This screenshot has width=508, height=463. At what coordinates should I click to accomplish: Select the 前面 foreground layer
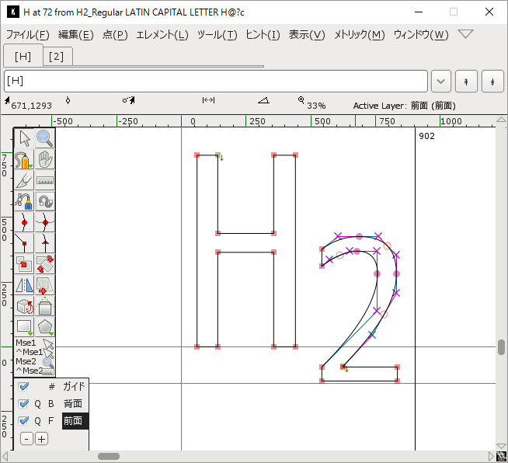coord(75,421)
